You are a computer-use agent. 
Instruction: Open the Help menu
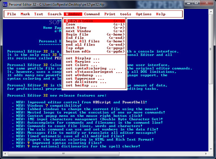pos(161,14)
